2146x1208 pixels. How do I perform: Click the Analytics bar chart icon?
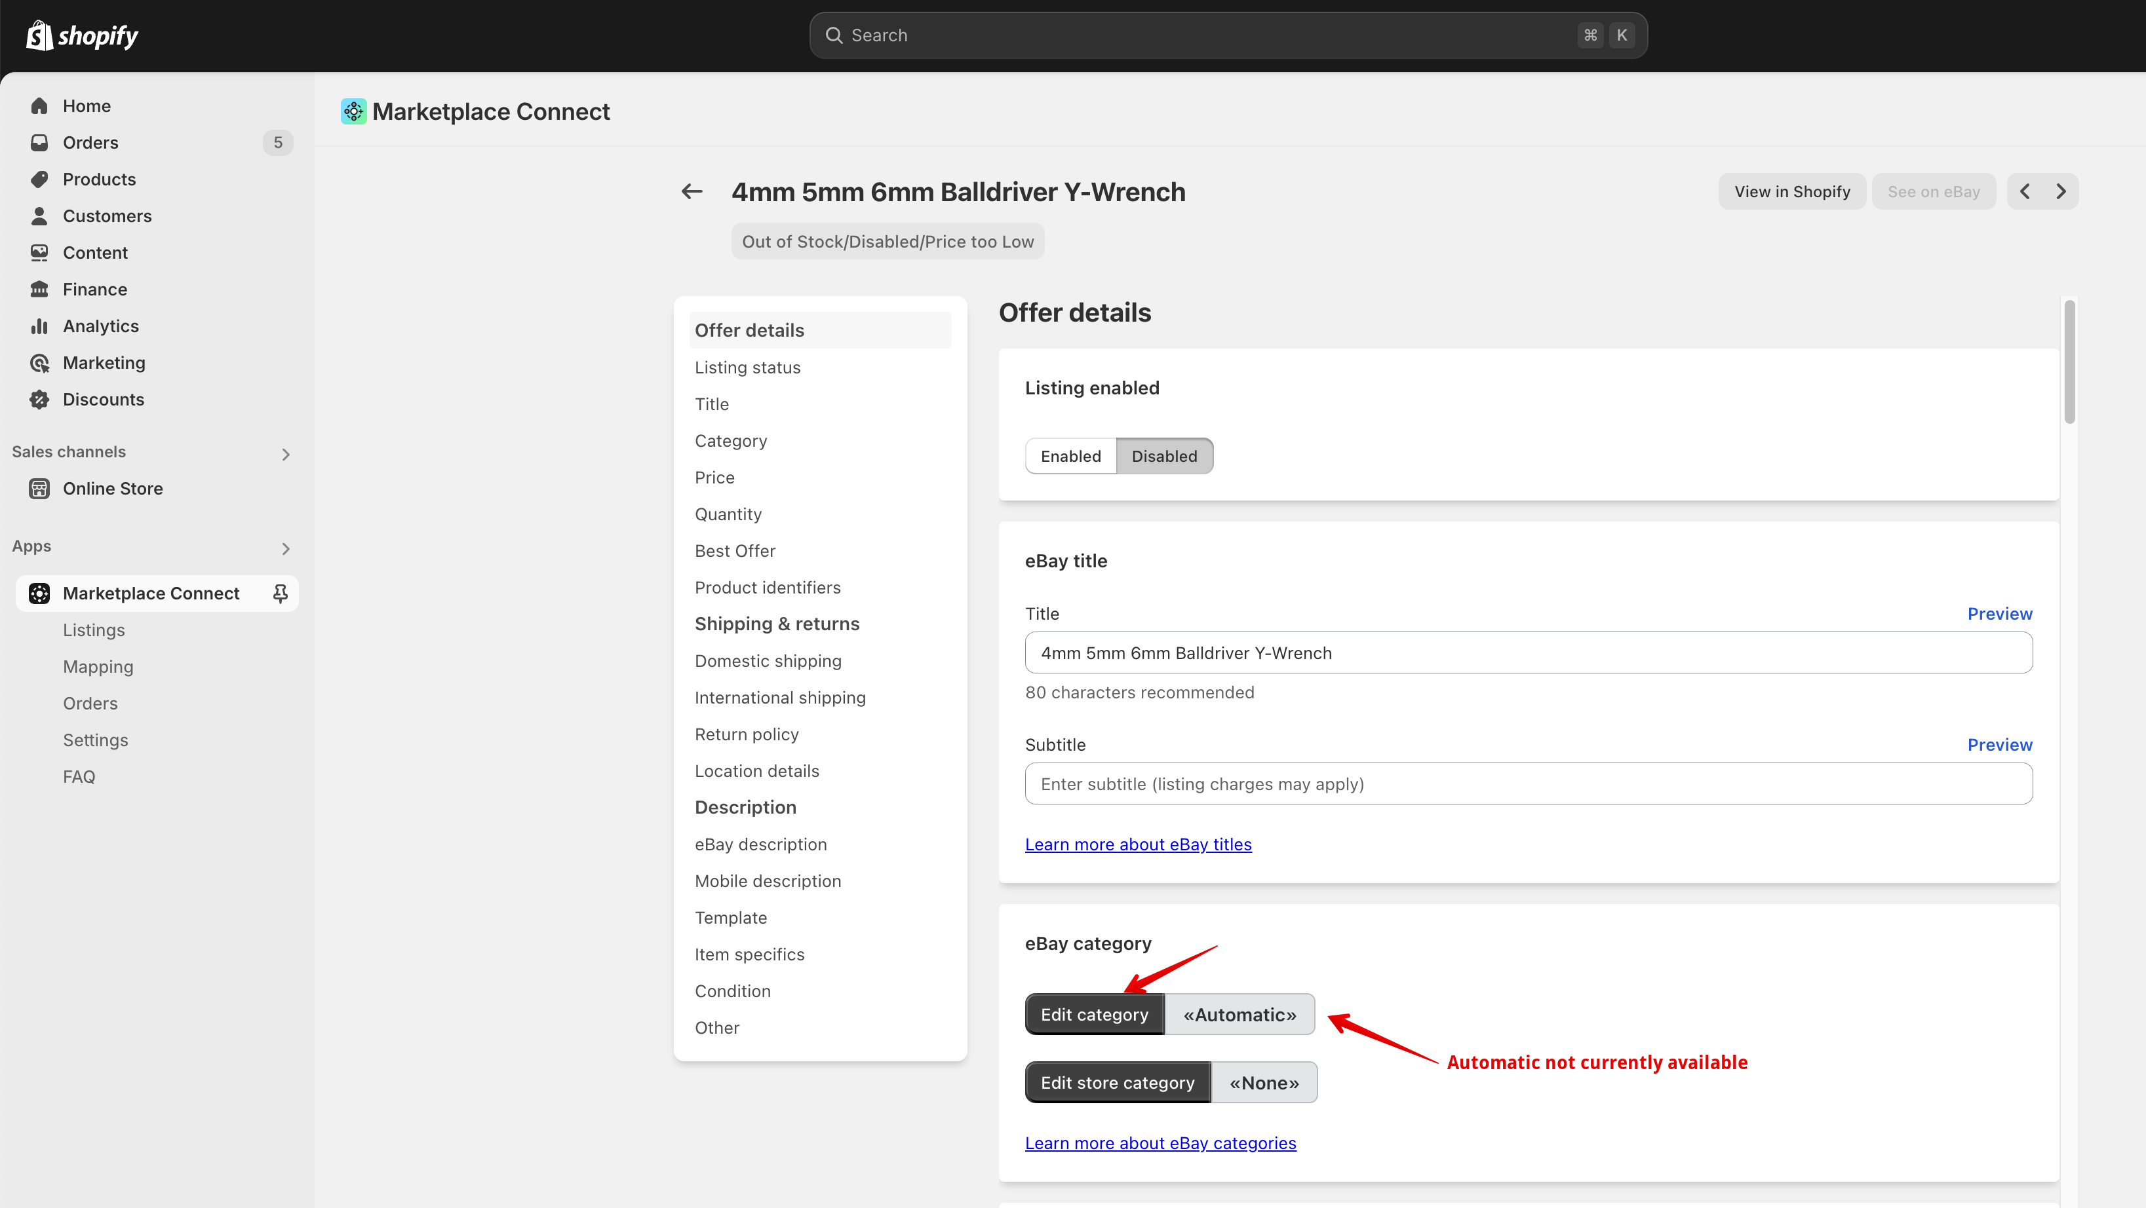pos(39,326)
